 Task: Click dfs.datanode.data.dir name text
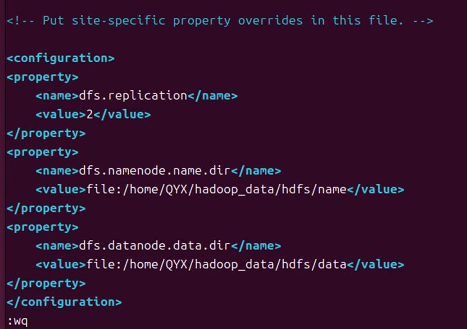[155, 246]
